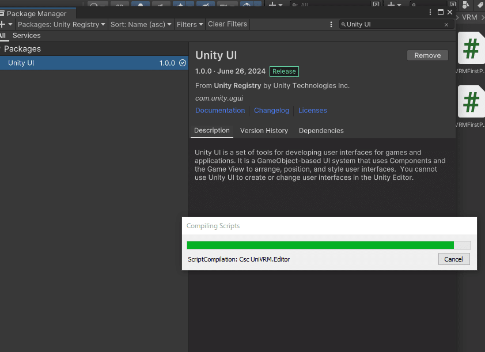Click the Remove button for Unity UI
This screenshot has height=352, width=485.
click(427, 55)
